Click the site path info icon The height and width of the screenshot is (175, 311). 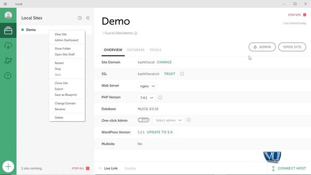tap(136, 34)
